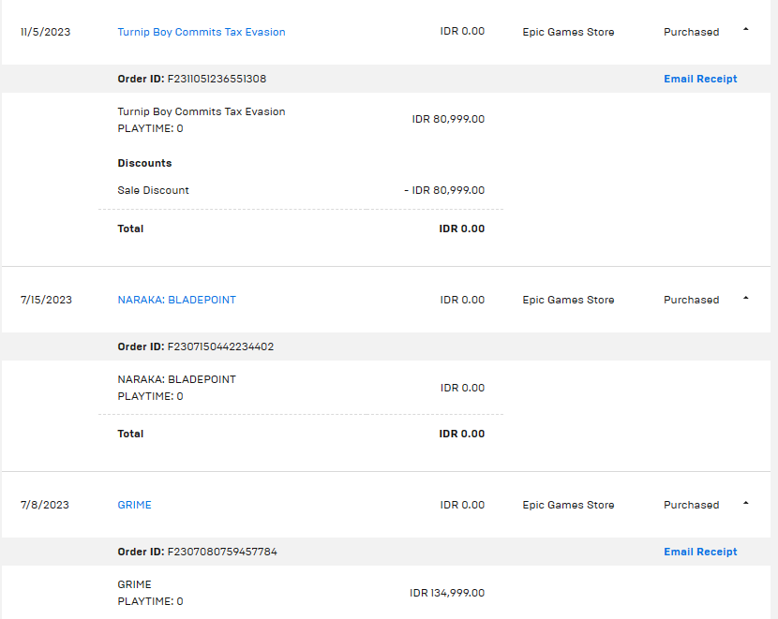The height and width of the screenshot is (619, 778).
Task: Select the 7/15/2023 date cell
Action: (46, 300)
